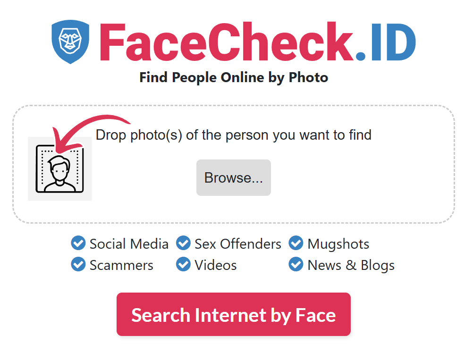The width and height of the screenshot is (473, 361).
Task: Click the blue shield face logo icon
Action: [x=70, y=42]
